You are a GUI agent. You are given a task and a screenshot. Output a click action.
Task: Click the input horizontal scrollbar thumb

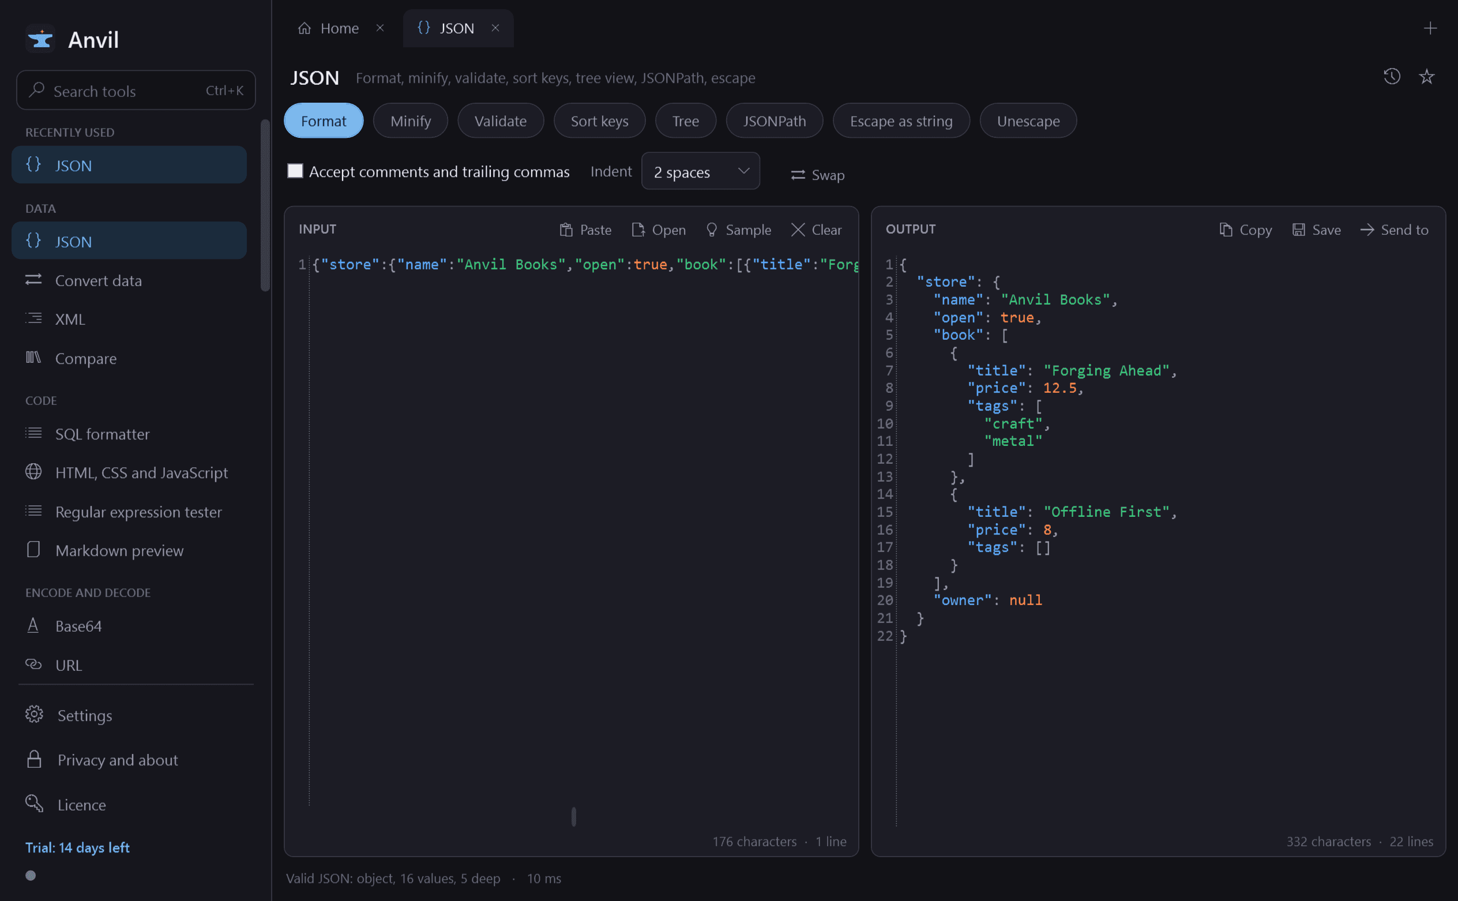click(x=574, y=817)
